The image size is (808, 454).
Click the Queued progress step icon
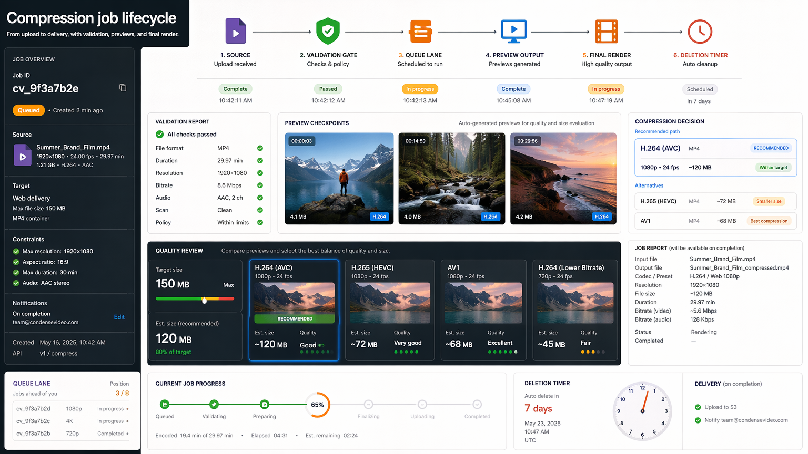point(165,404)
